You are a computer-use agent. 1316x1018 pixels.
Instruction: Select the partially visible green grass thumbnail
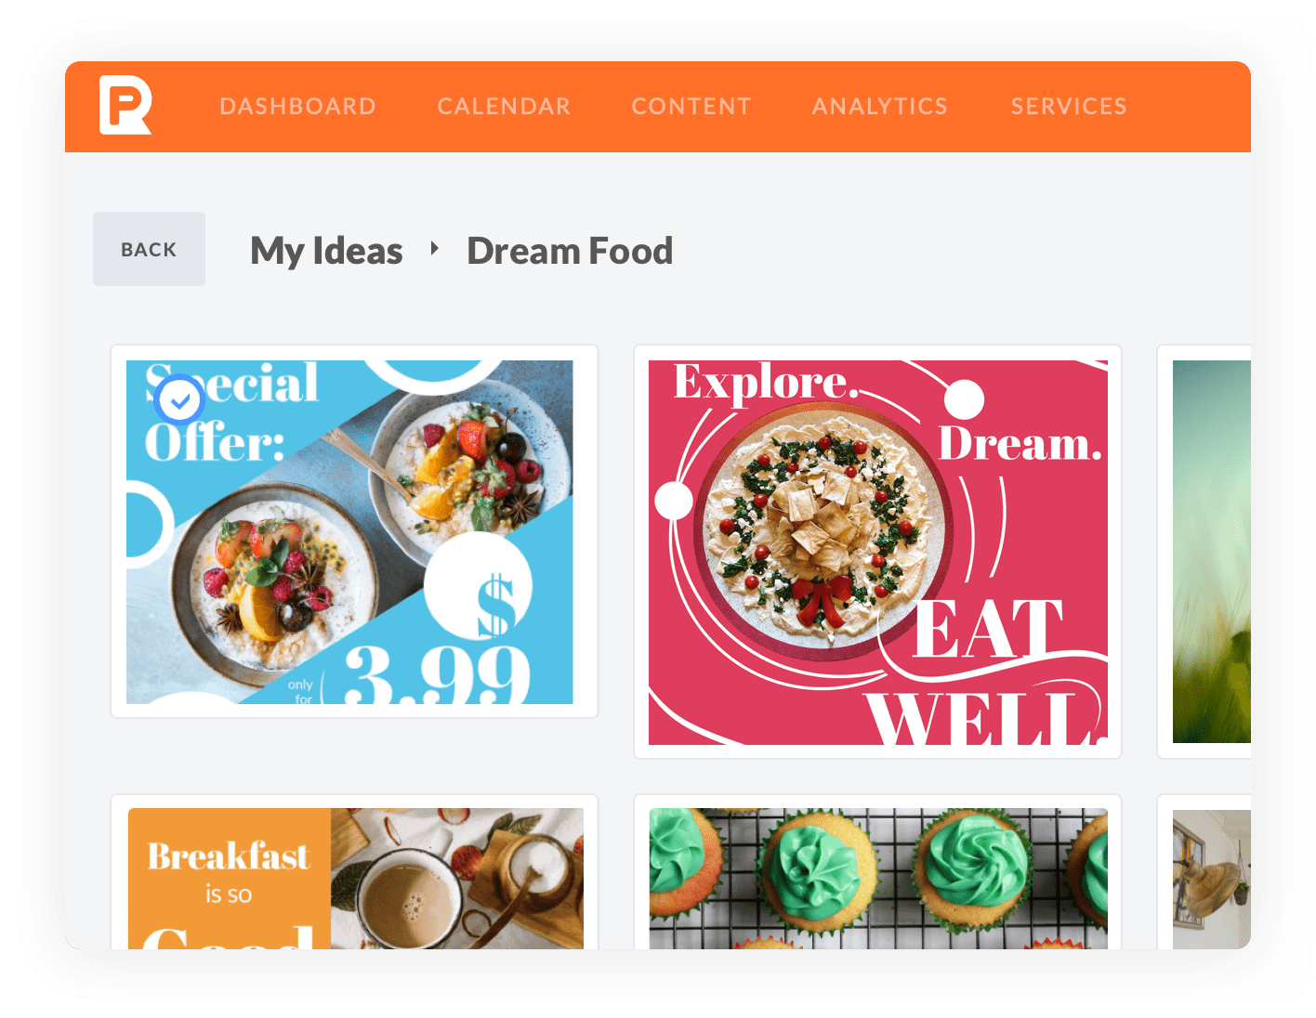1212,552
